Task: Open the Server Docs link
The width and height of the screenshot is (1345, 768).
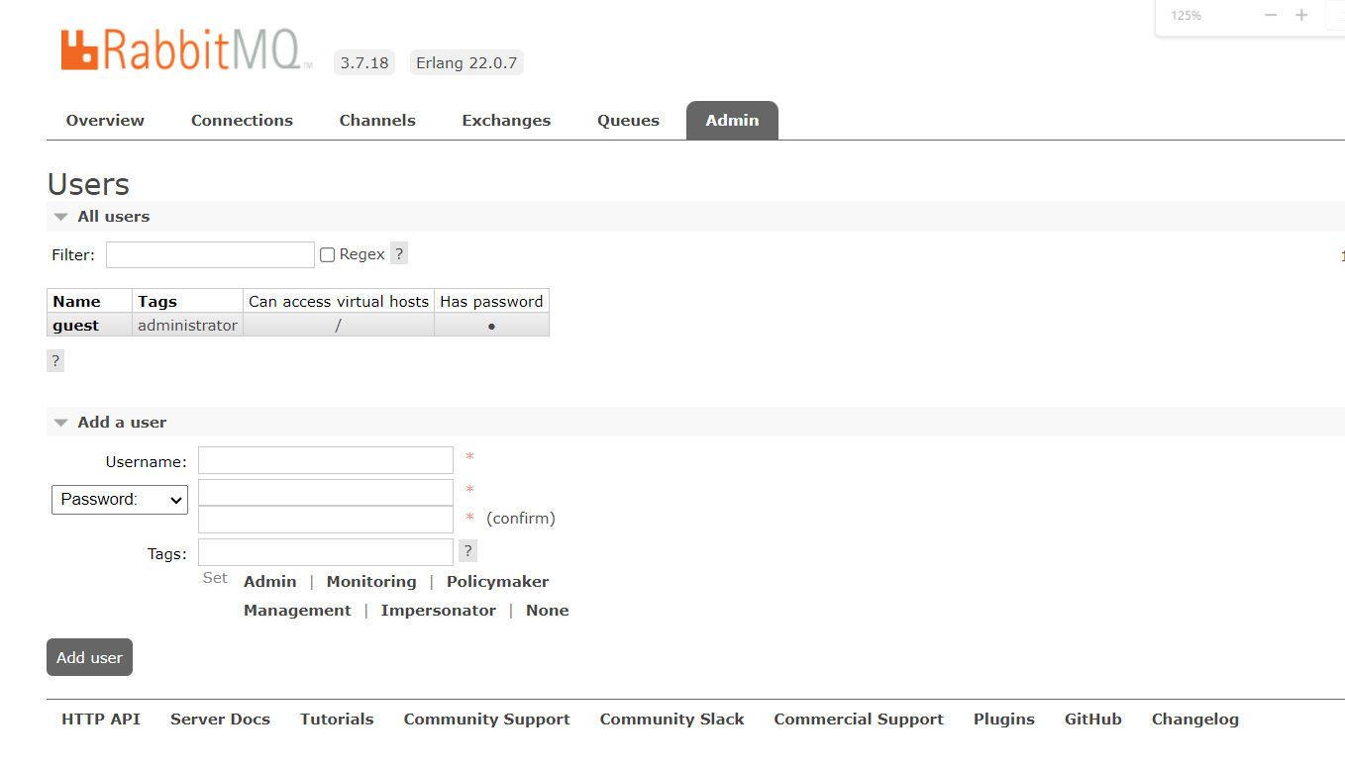Action: pyautogui.click(x=220, y=720)
